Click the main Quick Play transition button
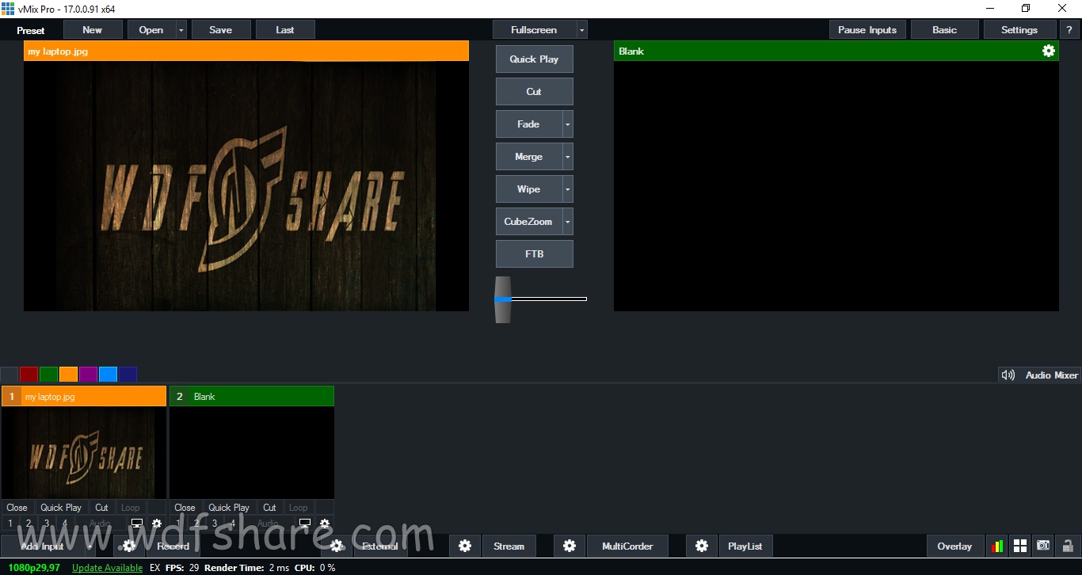This screenshot has width=1082, height=575. coord(535,59)
